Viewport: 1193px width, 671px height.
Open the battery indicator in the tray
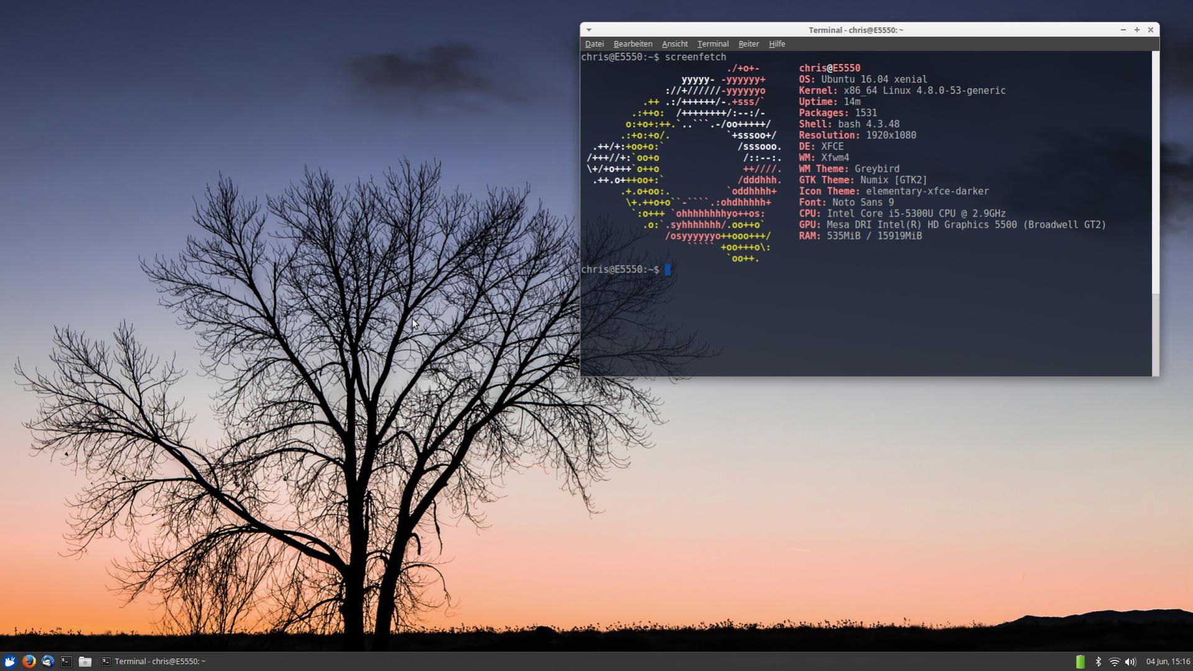click(1080, 662)
